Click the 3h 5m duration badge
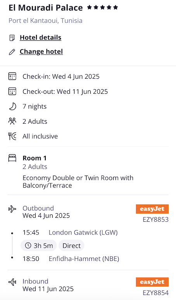The image size is (176, 300). [x=39, y=245]
